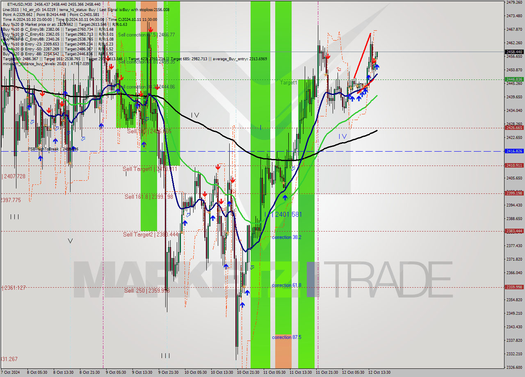The height and width of the screenshot is (377, 525).
Task: Click the 'Sell Target1 | 2410.911' label
Action: tap(150, 169)
